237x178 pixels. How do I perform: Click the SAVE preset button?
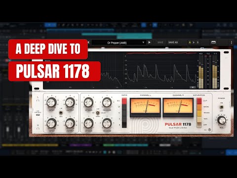[160, 43]
